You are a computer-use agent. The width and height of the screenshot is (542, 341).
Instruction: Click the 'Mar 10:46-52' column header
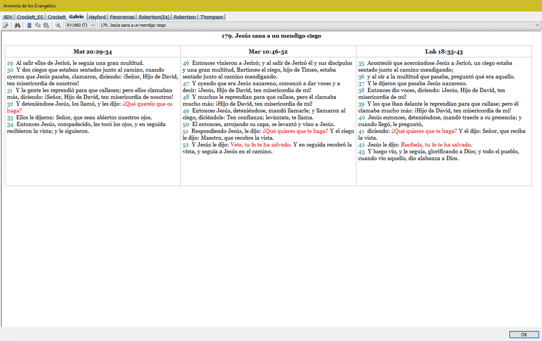(x=268, y=51)
